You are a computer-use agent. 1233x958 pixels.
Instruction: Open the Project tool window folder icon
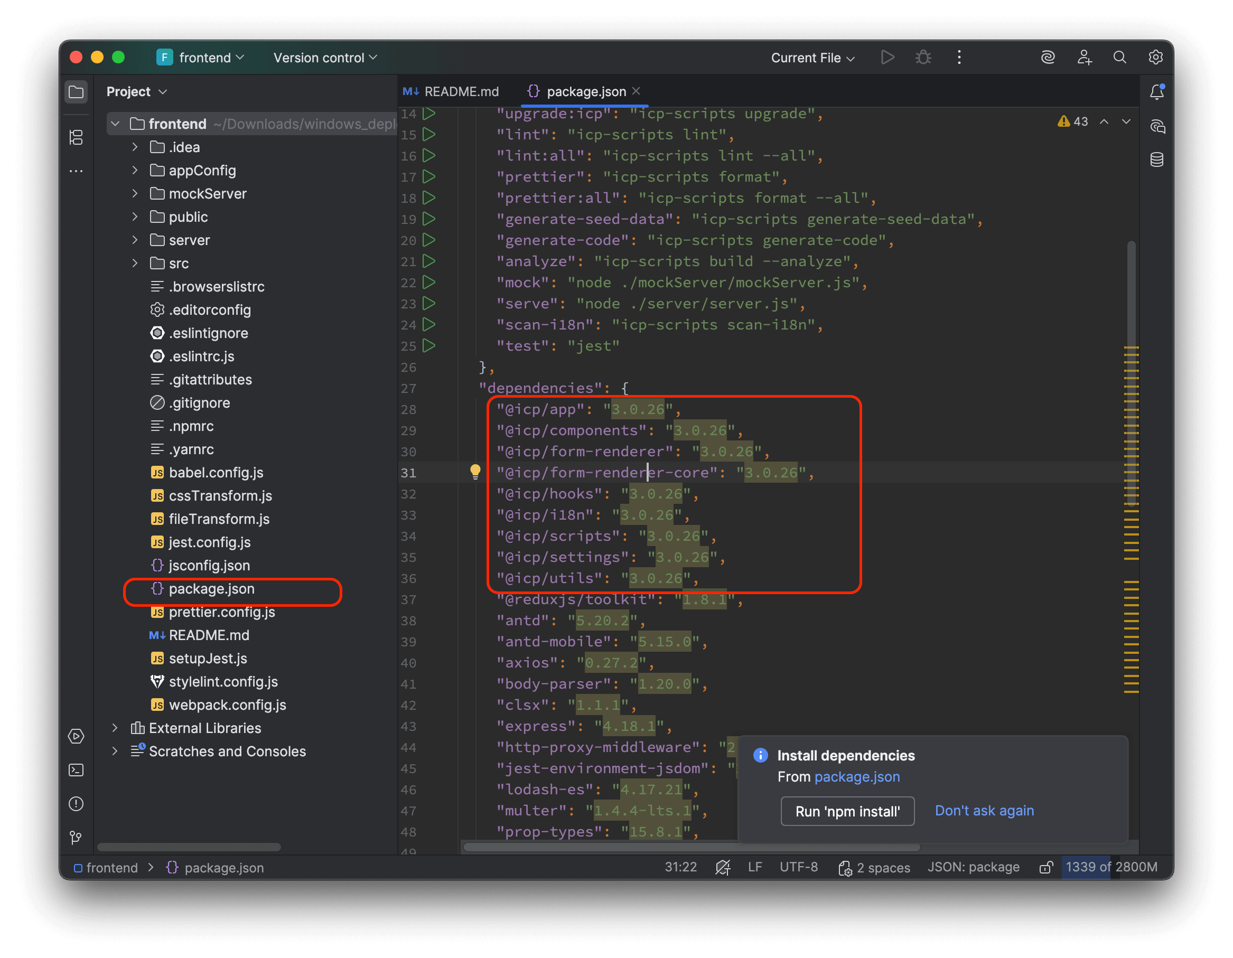click(76, 92)
